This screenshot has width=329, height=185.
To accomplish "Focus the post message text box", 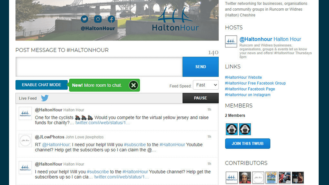I will (99, 67).
